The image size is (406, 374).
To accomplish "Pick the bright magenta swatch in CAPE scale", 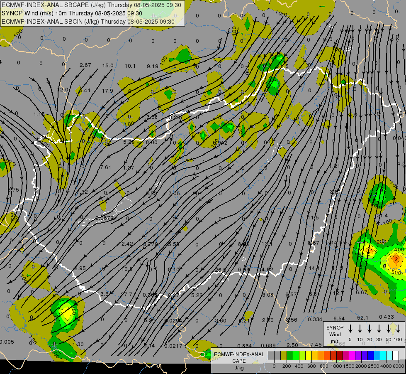I will (x=352, y=355).
